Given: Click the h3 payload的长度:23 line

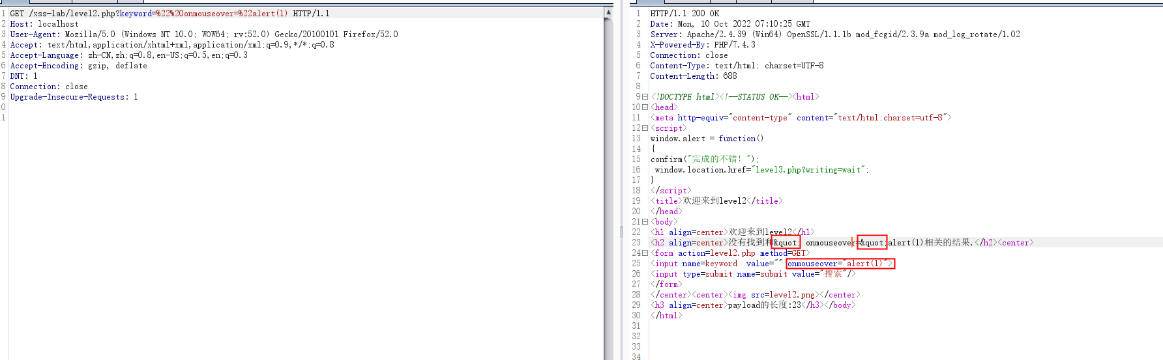Looking at the screenshot, I should point(753,305).
